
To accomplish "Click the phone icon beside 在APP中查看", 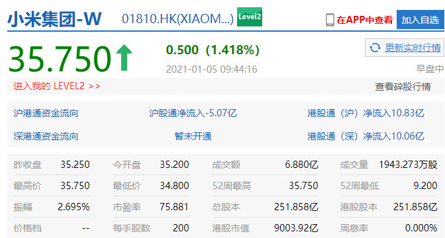I will 330,20.
